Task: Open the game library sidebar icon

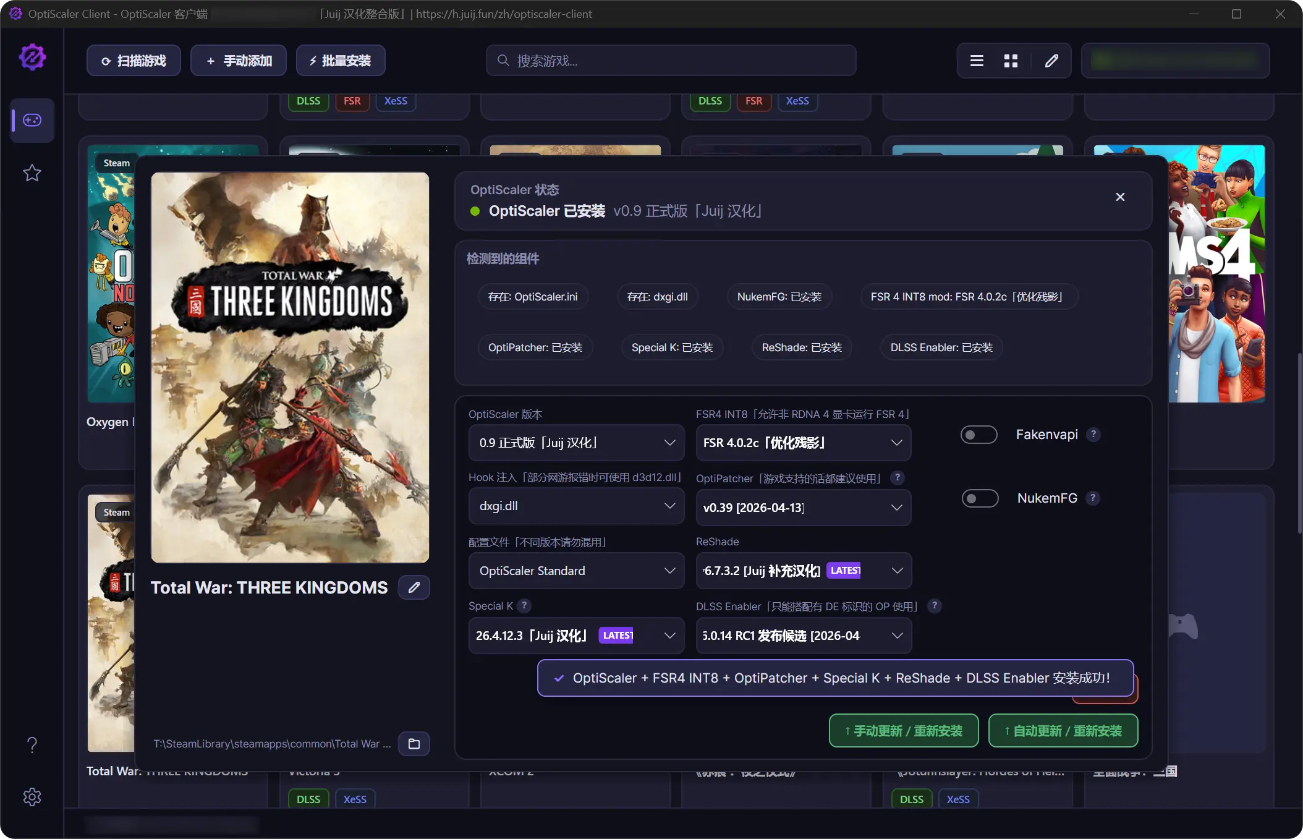Action: (32, 120)
